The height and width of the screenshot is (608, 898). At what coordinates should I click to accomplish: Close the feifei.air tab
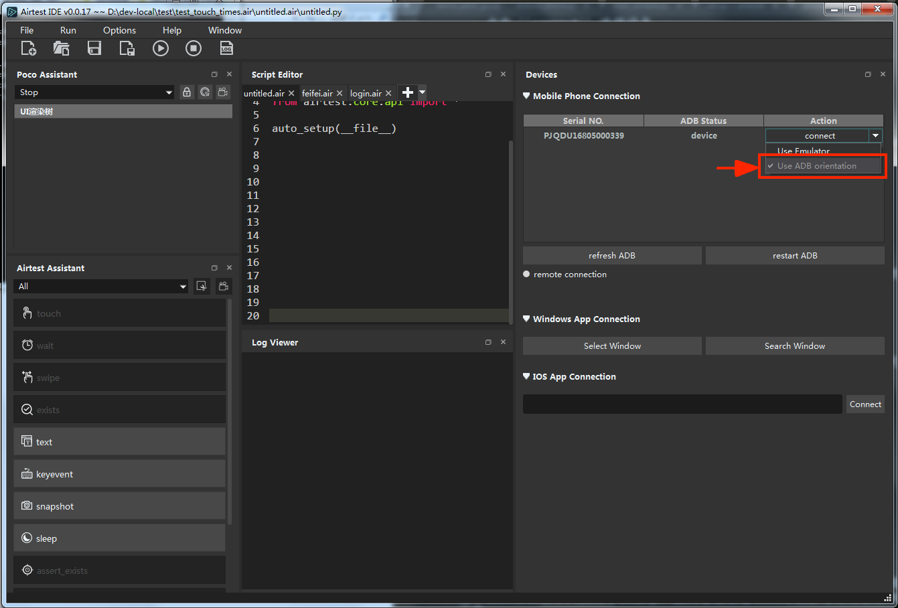340,93
